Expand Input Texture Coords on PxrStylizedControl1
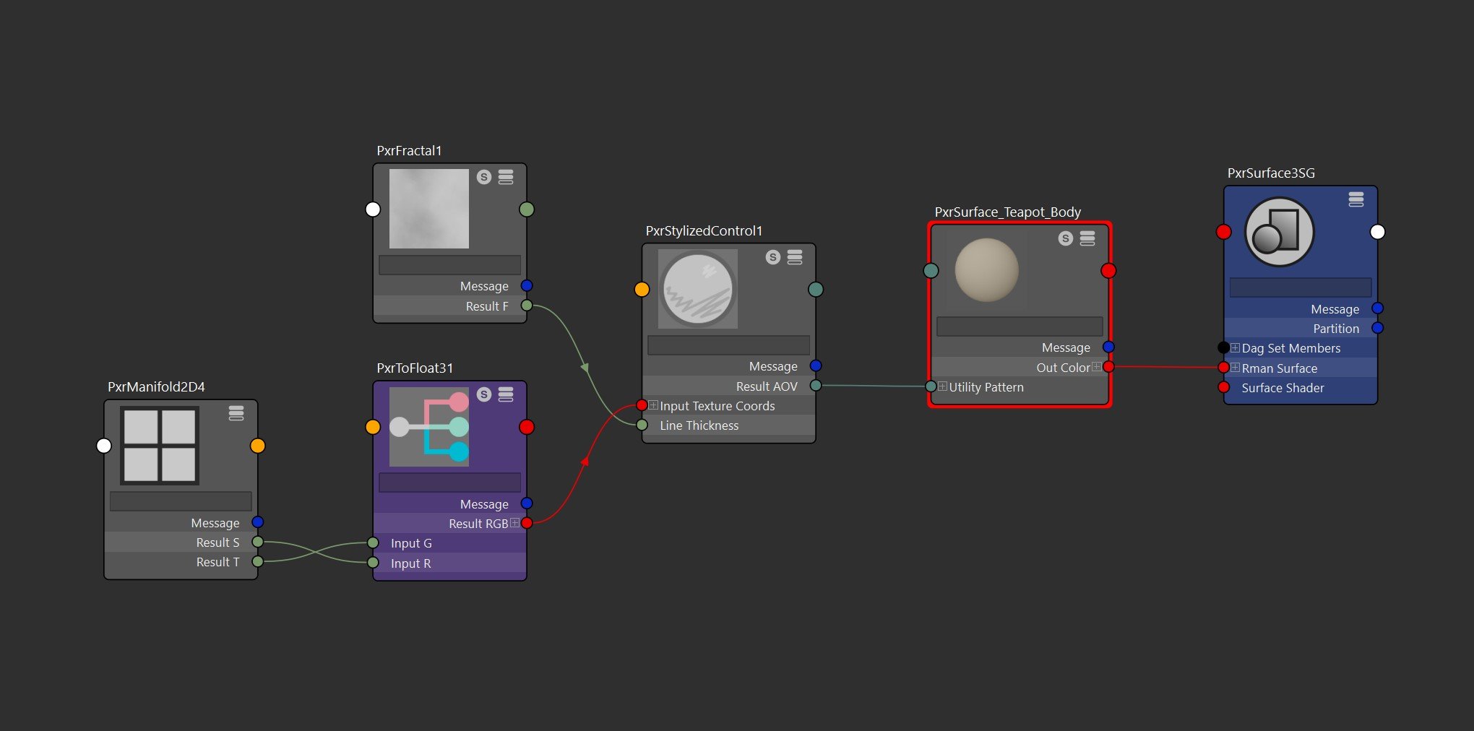The width and height of the screenshot is (1474, 731). pos(652,405)
